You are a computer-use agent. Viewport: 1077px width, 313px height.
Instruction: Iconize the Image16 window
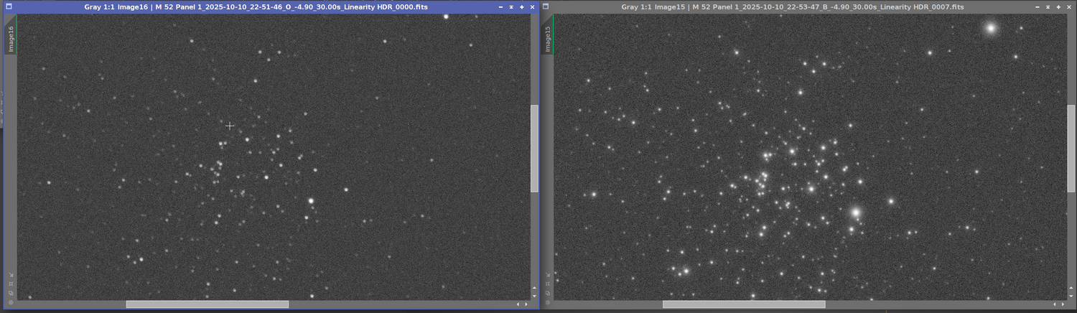click(501, 6)
